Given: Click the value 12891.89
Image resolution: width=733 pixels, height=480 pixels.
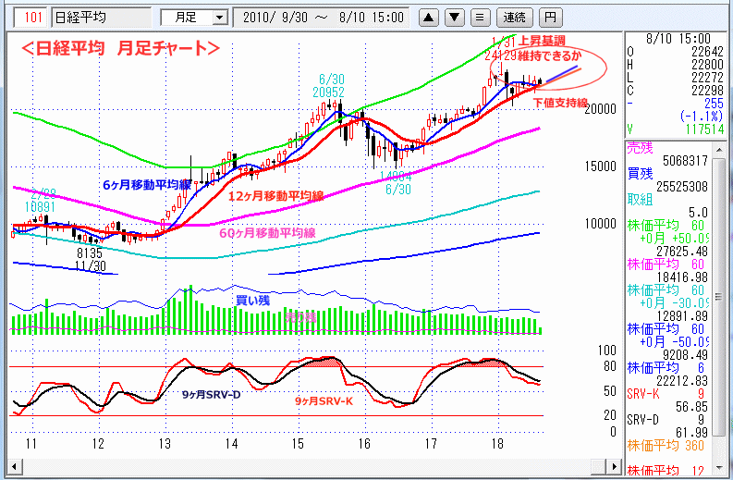Looking at the screenshot, I should point(682,316).
